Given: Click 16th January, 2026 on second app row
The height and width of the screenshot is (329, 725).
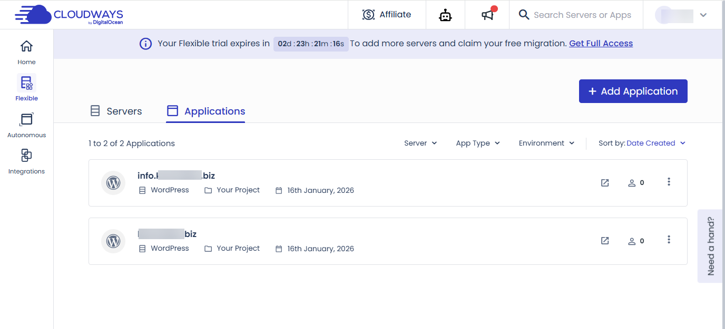Looking at the screenshot, I should (315, 249).
